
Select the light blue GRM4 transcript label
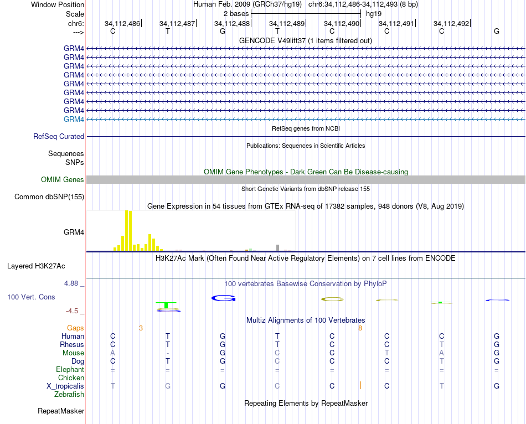(x=74, y=119)
